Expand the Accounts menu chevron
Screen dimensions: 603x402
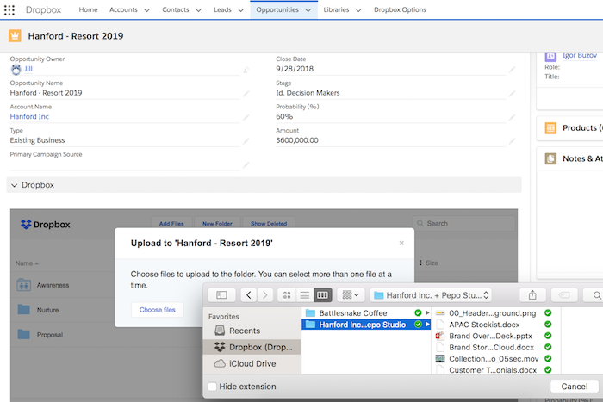click(x=146, y=9)
